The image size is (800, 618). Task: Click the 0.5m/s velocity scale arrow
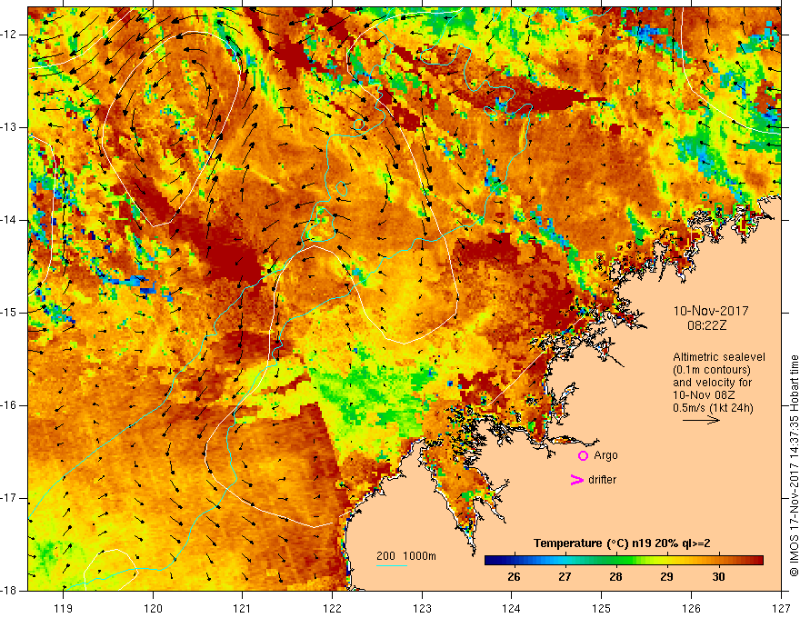701,420
